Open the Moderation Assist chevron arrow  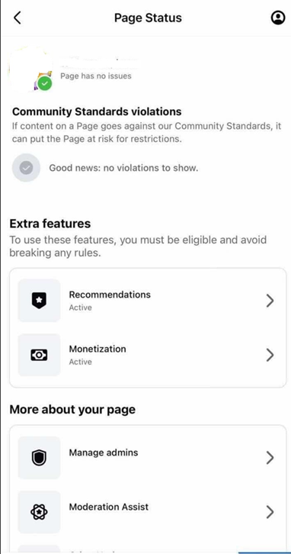(270, 512)
